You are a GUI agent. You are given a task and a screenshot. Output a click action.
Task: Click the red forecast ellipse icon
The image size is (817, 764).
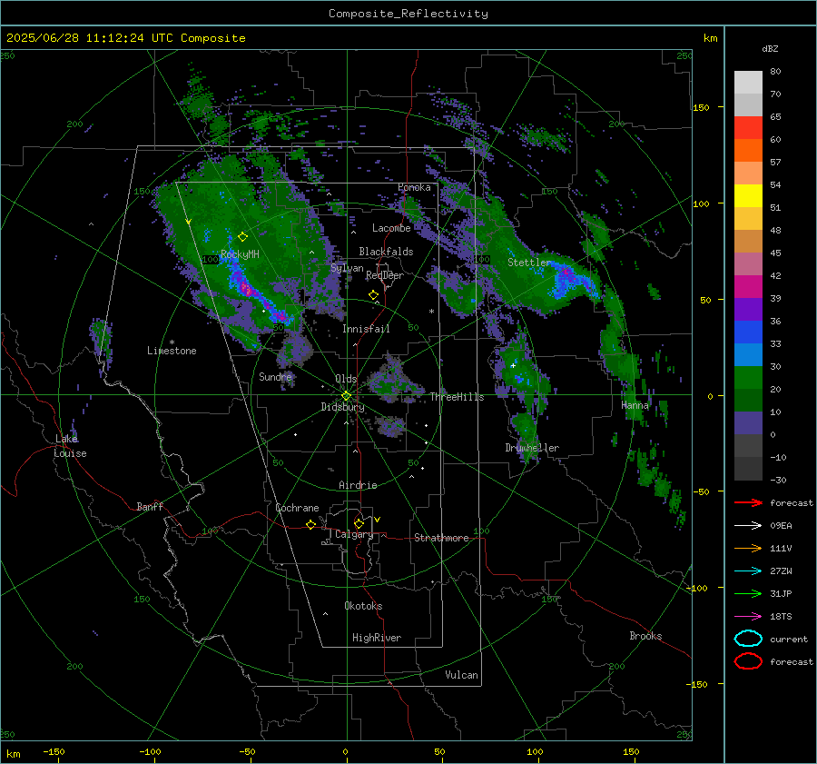point(748,661)
